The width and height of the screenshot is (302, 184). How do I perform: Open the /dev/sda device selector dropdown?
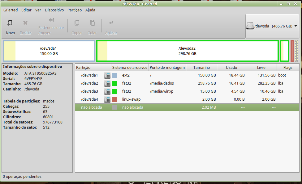(x=272, y=26)
